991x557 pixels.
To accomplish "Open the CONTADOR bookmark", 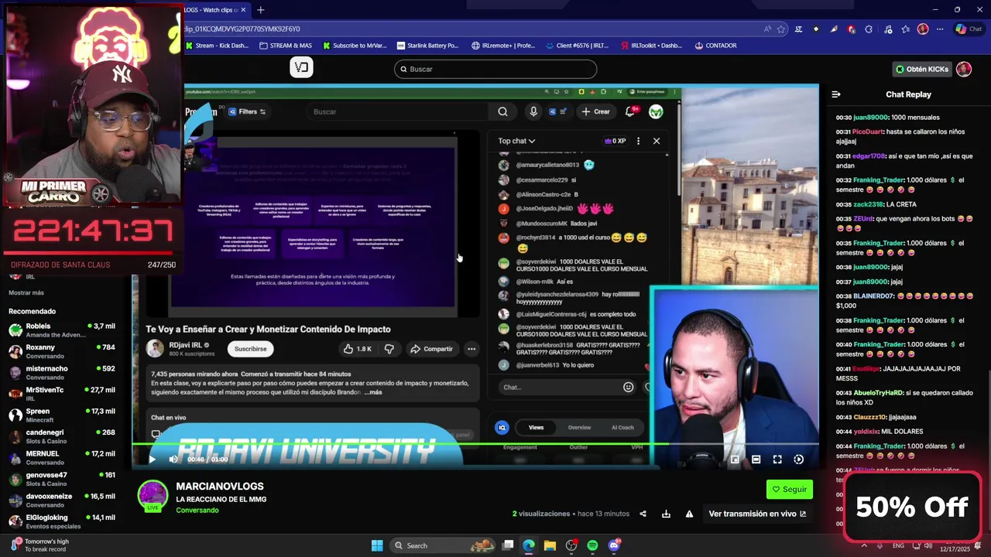I will (715, 46).
